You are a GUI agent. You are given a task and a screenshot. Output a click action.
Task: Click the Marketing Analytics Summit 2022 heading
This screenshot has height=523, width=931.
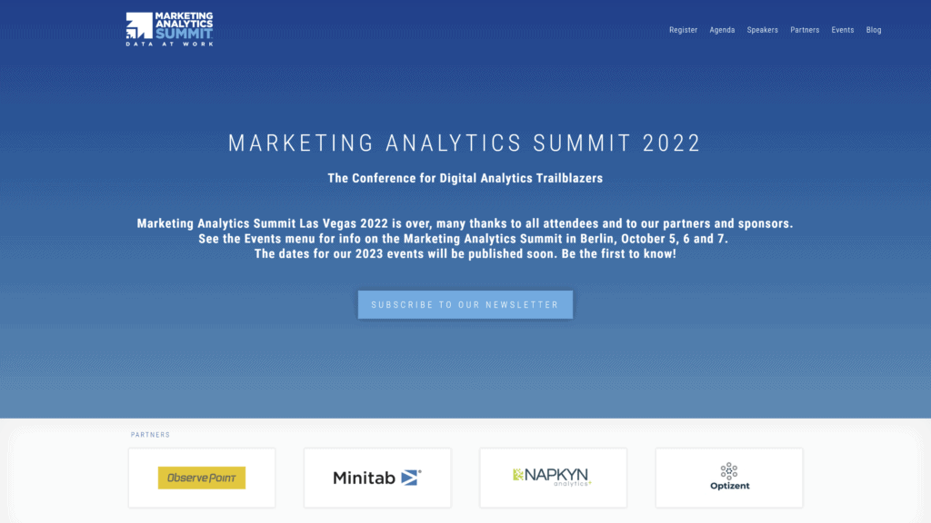tap(465, 143)
